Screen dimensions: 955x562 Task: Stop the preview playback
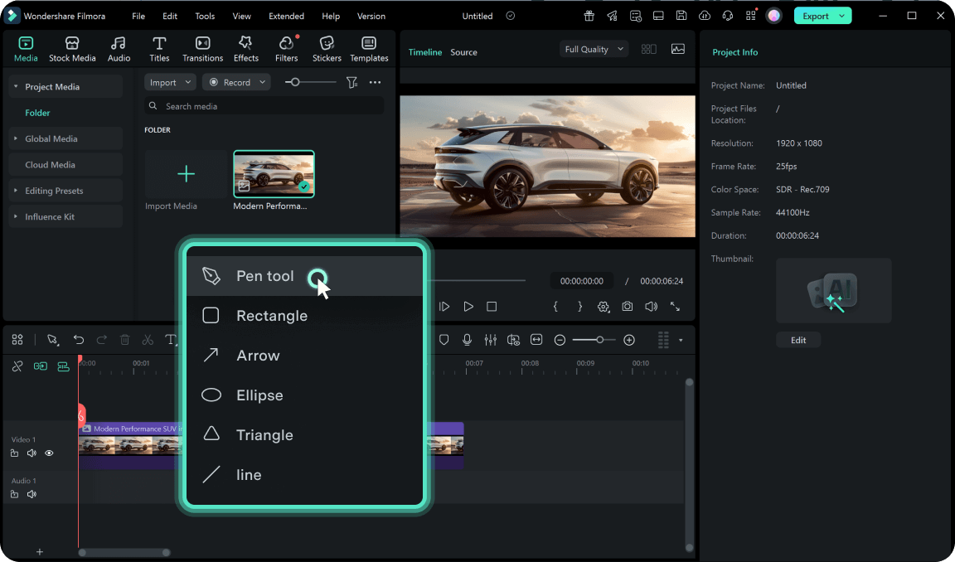492,307
